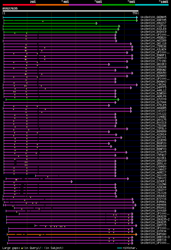171x250 pixels.
Task: Select the UniRef100_A6CD89 label
Action: (153, 41)
